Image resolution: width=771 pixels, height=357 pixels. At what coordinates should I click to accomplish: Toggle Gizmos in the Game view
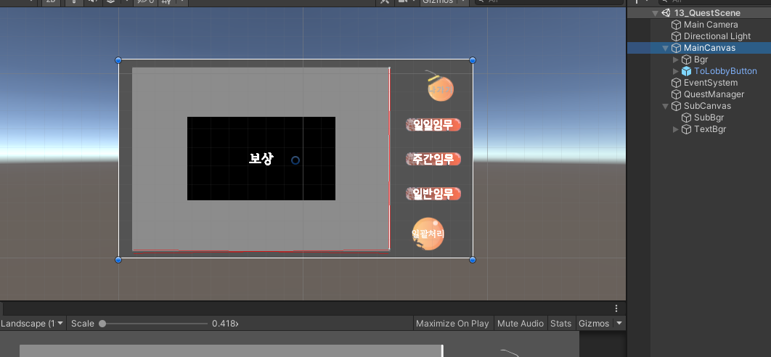click(594, 324)
